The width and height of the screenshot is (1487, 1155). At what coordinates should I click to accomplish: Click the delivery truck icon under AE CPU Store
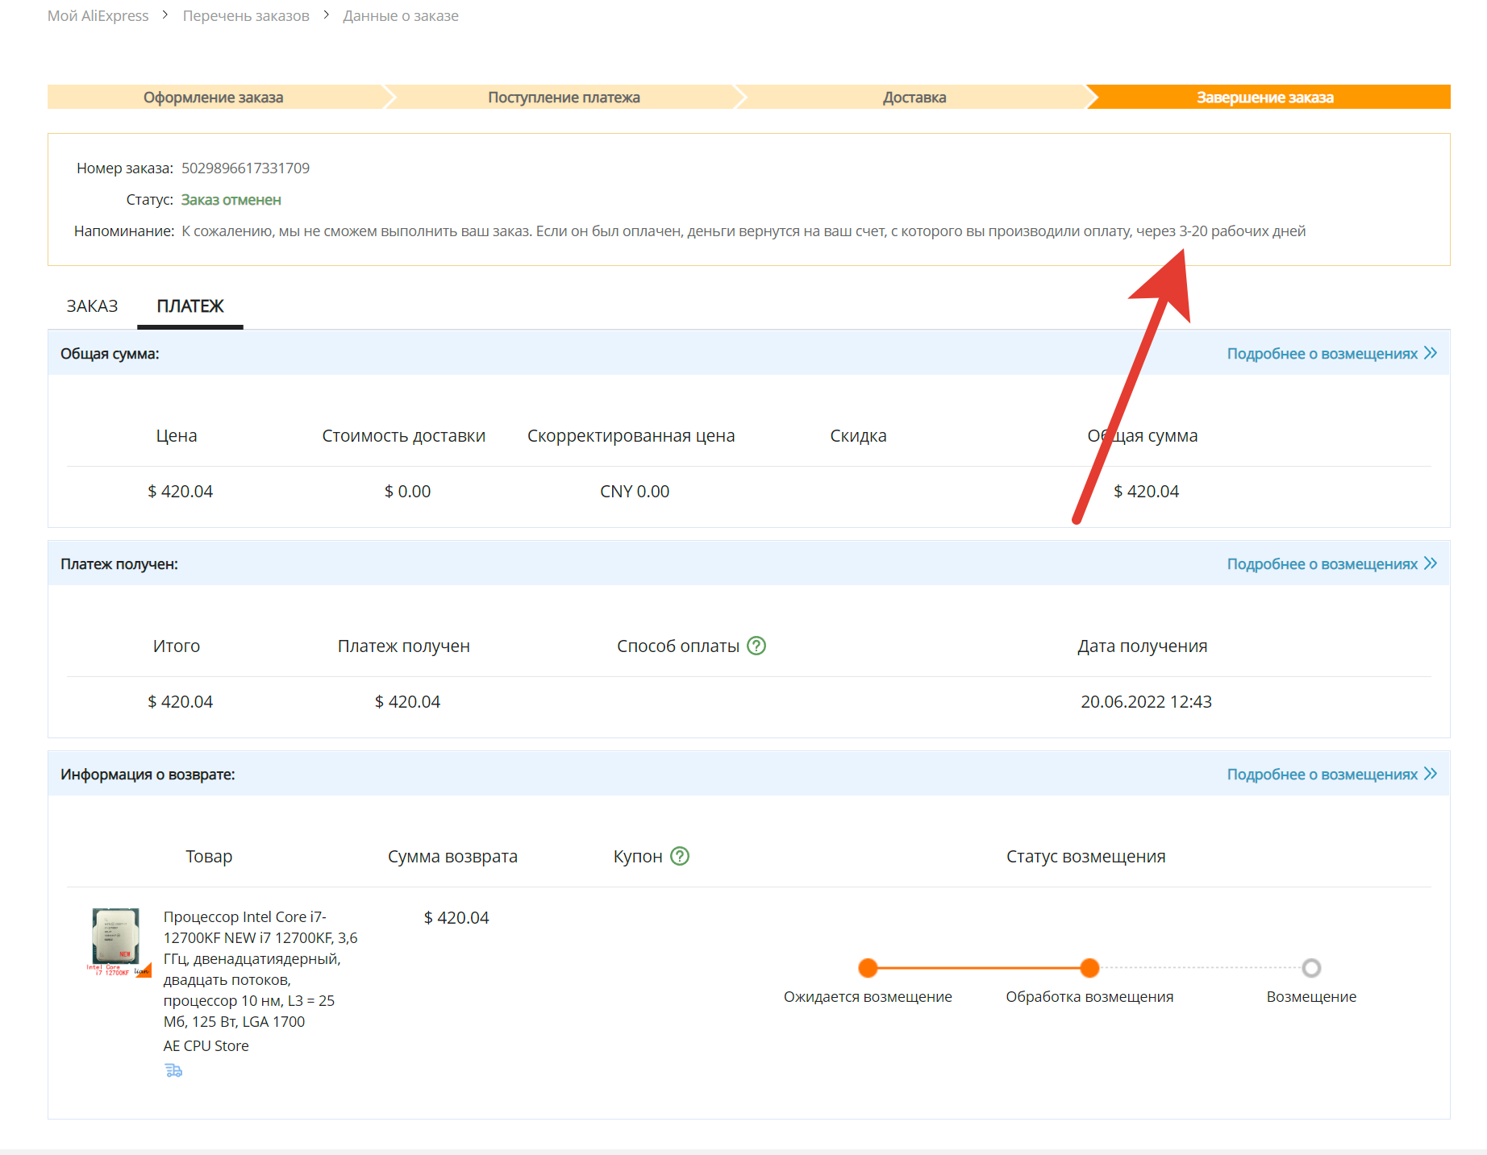point(173,1070)
